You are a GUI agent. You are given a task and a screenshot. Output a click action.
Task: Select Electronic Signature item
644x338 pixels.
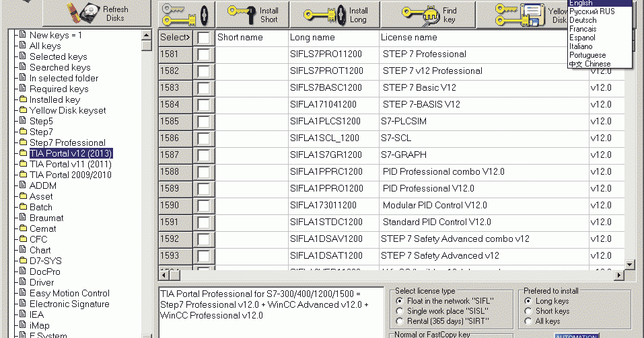coord(69,304)
